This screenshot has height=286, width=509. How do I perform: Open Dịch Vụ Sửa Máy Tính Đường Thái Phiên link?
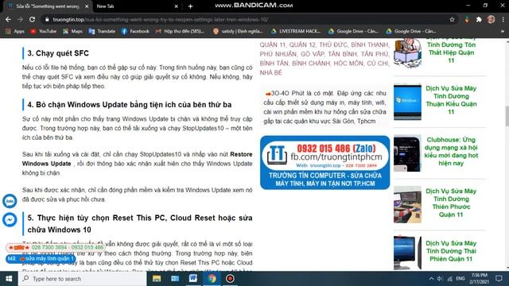(451, 251)
